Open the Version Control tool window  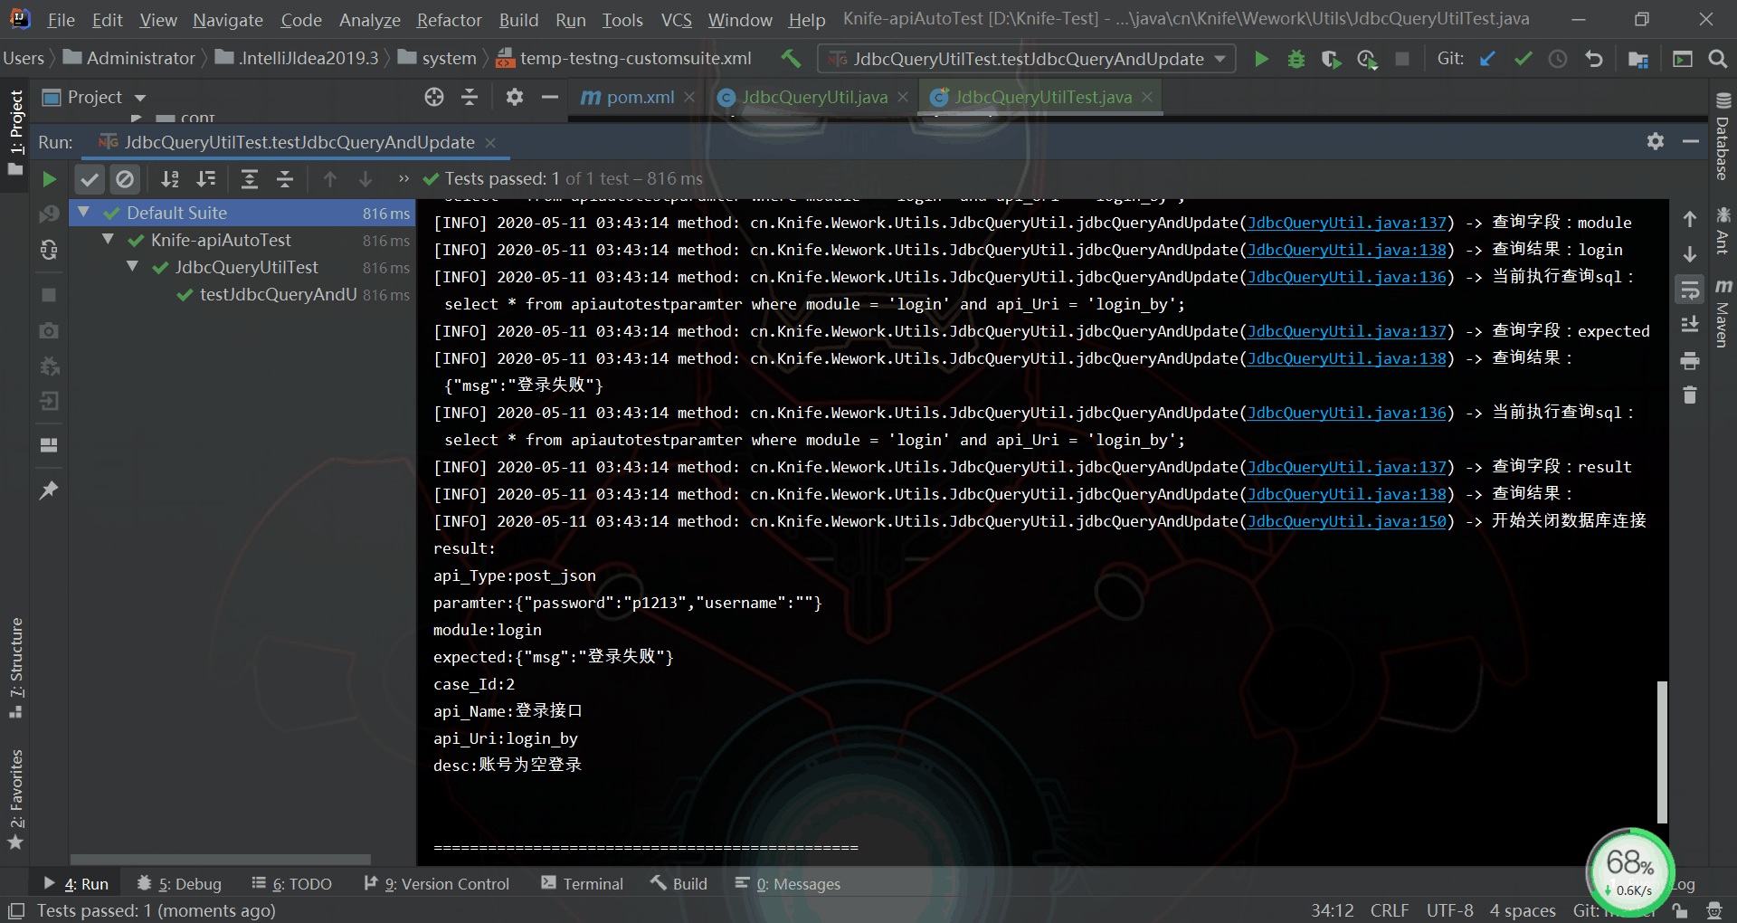coord(437,884)
